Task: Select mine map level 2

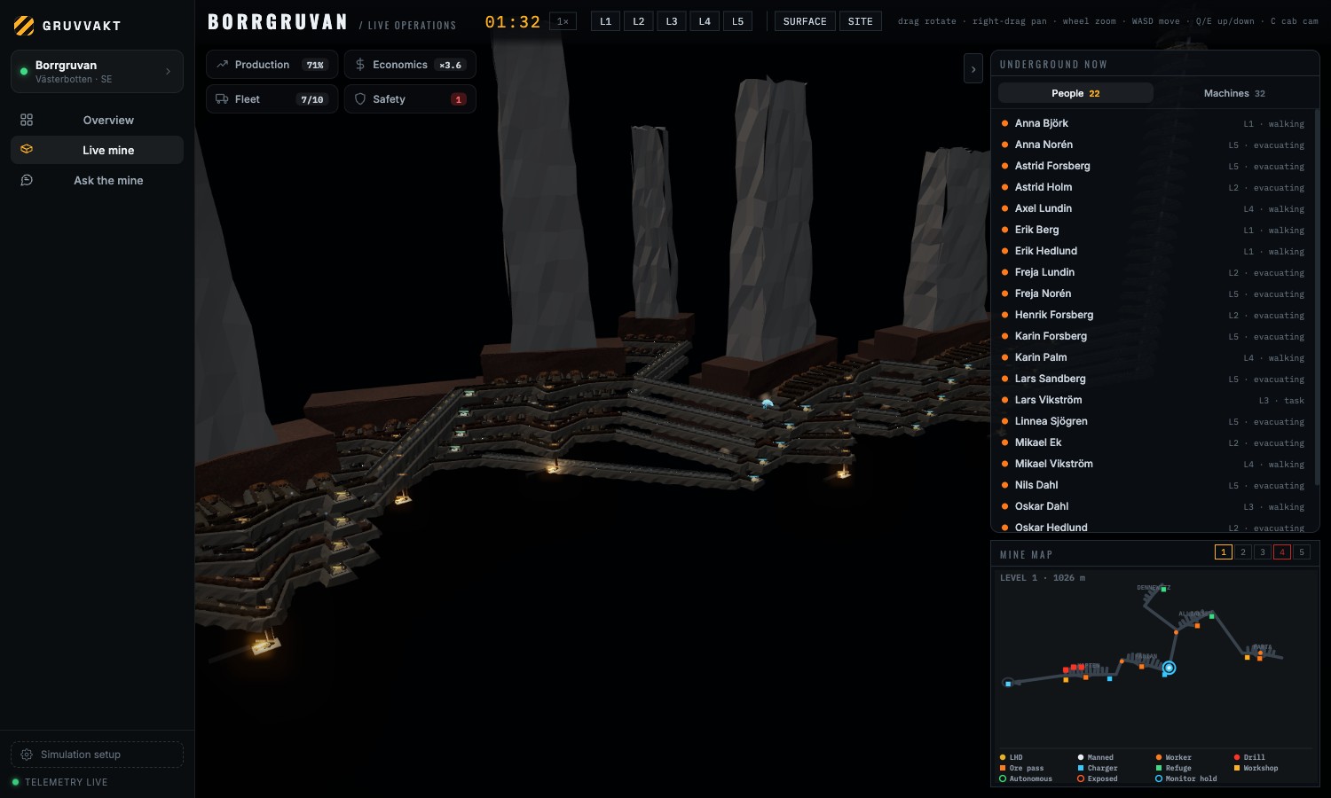Action: tap(1243, 552)
